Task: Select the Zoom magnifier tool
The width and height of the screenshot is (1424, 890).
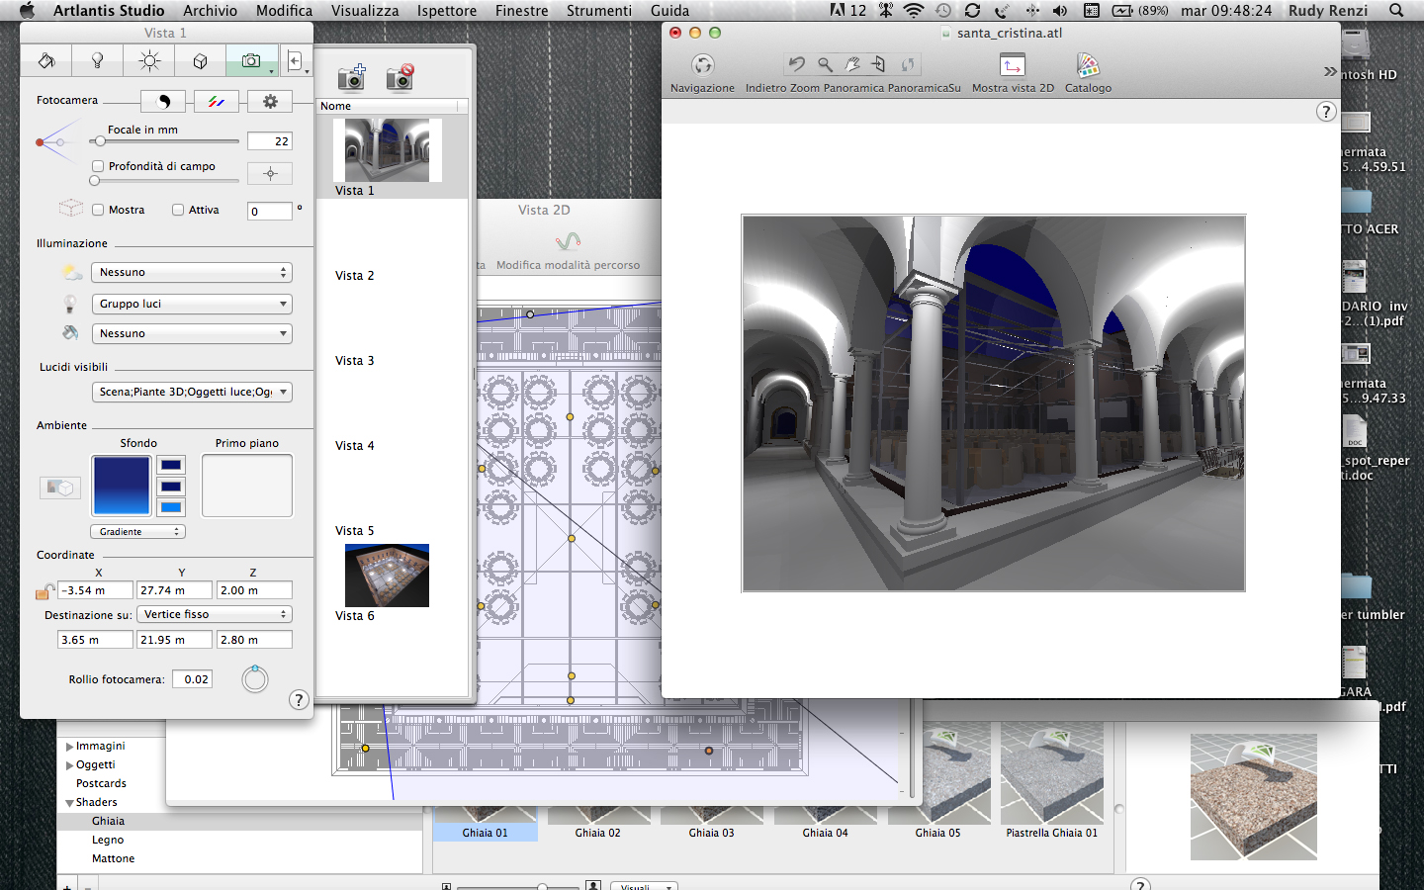Action: tap(825, 64)
